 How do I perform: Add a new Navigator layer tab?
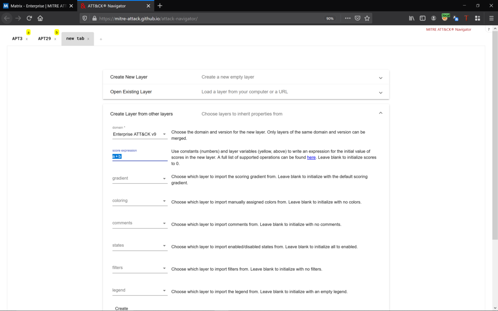click(x=101, y=39)
